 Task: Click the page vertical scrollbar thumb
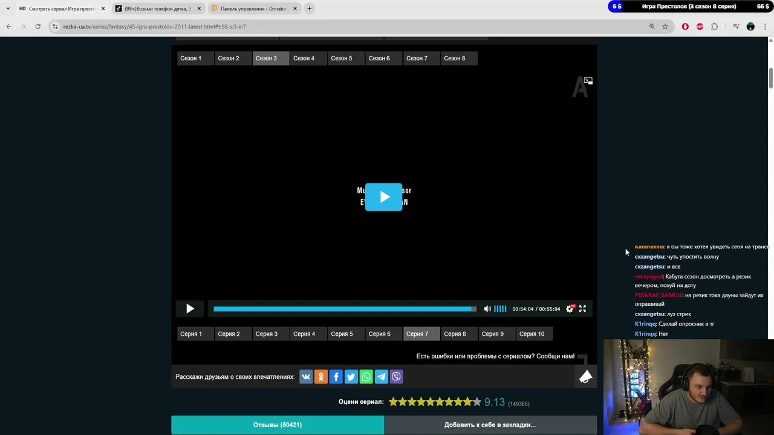(770, 79)
